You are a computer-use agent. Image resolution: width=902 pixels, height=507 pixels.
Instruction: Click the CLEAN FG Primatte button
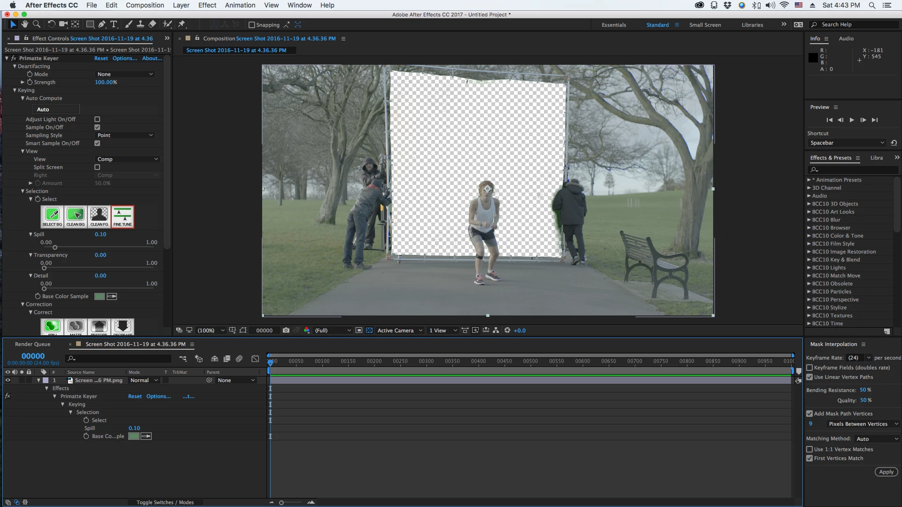(x=99, y=216)
